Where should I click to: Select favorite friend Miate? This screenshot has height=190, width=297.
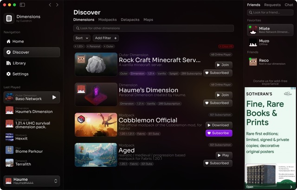(270, 30)
